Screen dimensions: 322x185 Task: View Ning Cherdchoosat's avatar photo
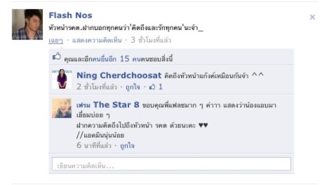click(62, 79)
